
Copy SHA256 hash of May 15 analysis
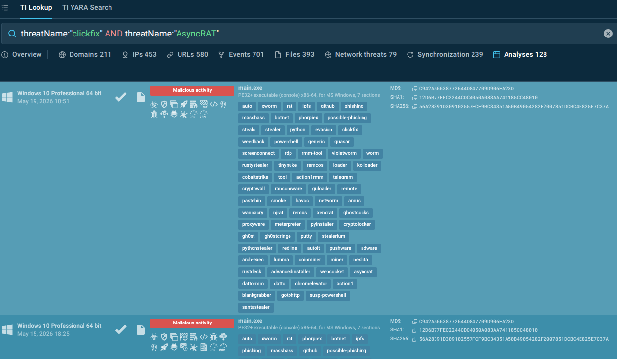click(415, 339)
